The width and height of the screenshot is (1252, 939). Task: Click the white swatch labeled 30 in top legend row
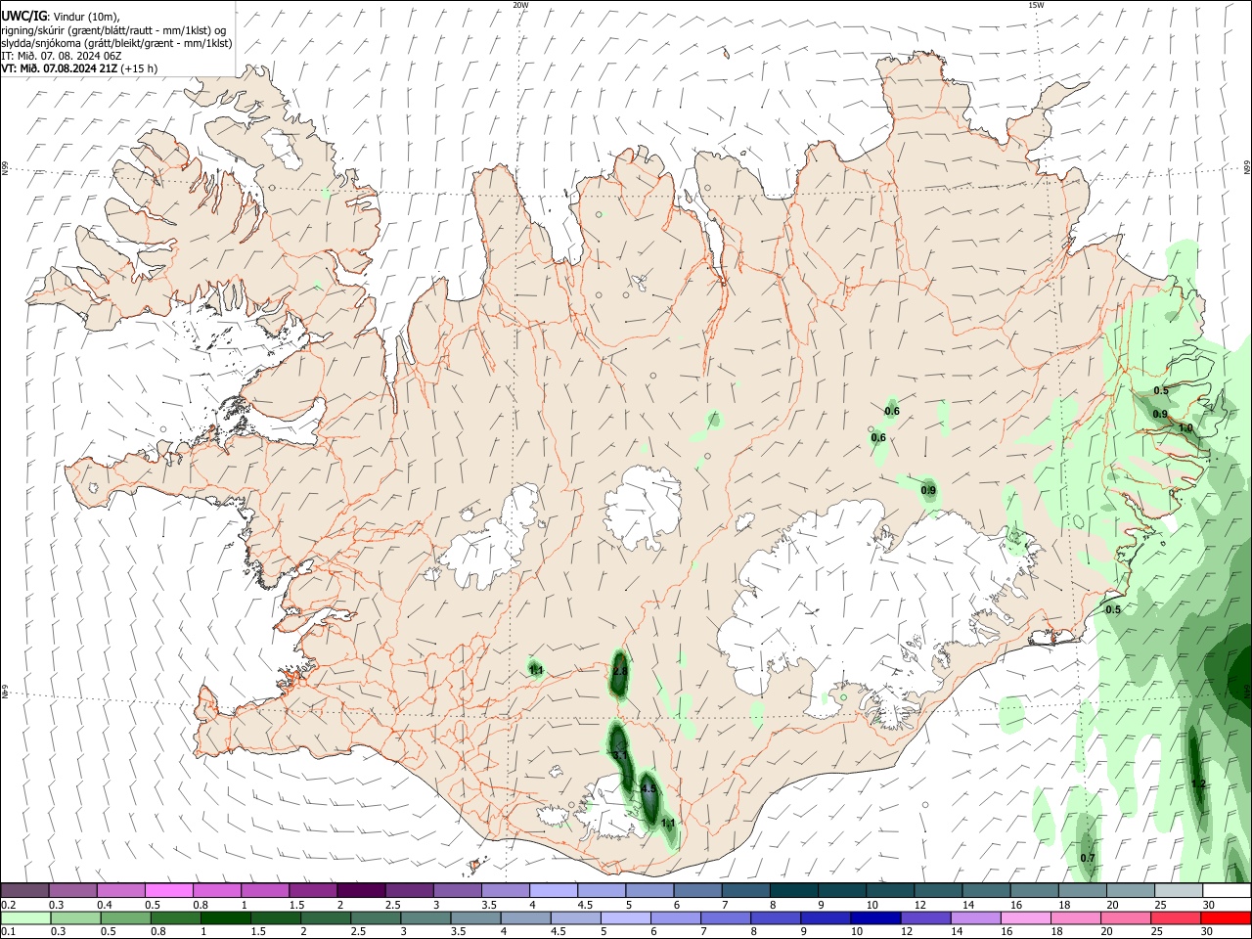[1227, 890]
